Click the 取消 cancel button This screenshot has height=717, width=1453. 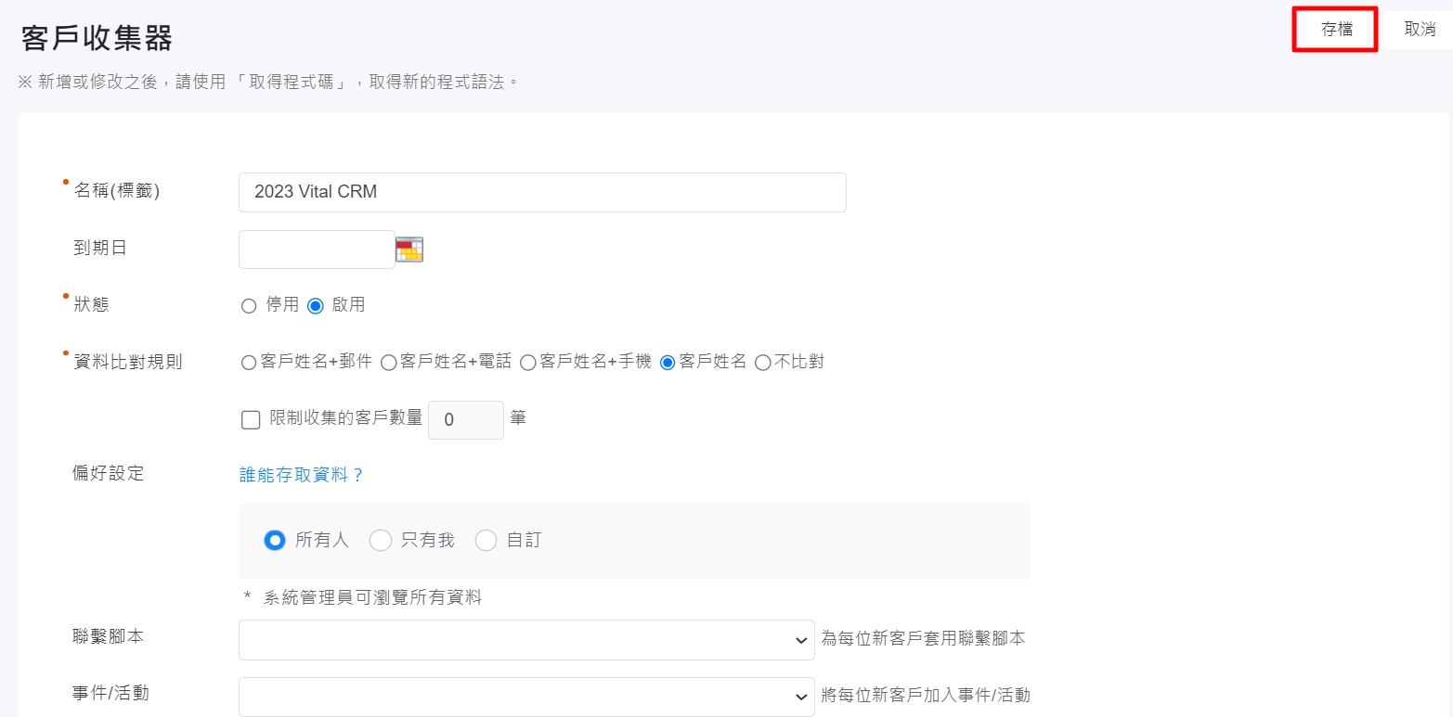pyautogui.click(x=1420, y=30)
